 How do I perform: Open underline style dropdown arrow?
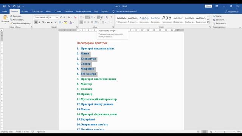45,22
